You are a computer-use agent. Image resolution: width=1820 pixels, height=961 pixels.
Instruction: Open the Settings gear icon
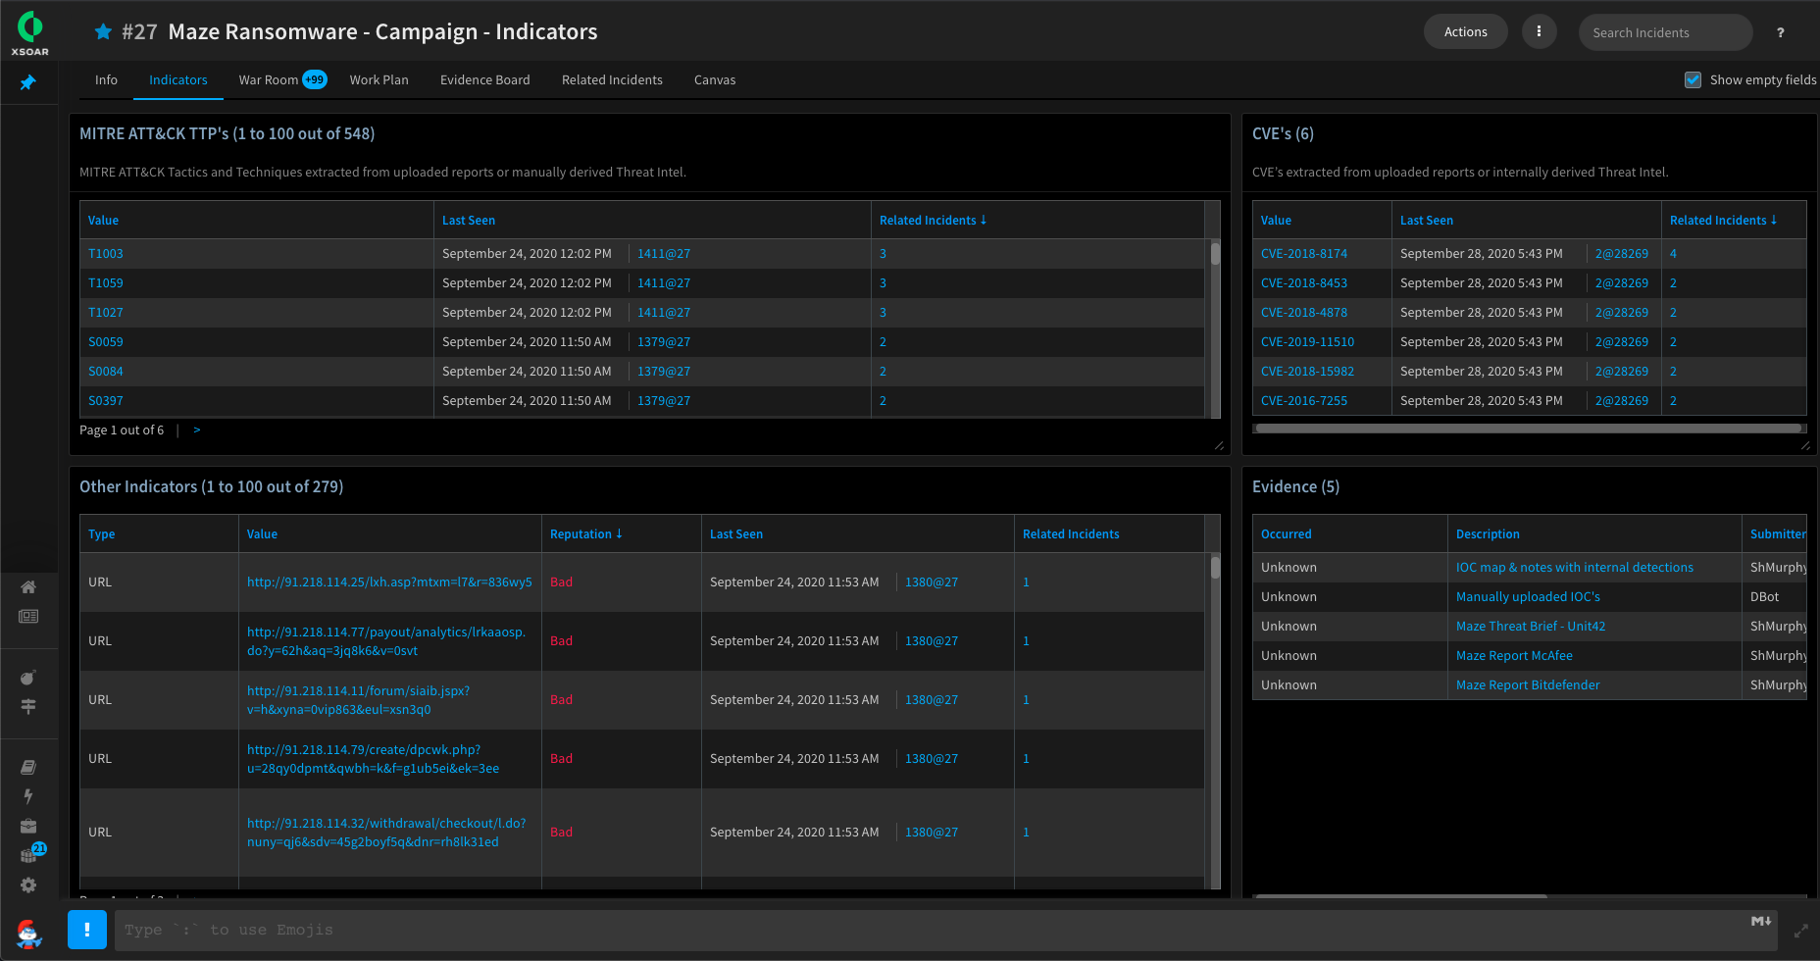[28, 885]
